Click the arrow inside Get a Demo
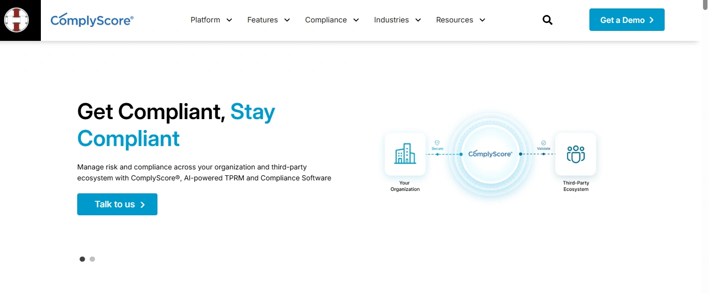 pyautogui.click(x=651, y=20)
